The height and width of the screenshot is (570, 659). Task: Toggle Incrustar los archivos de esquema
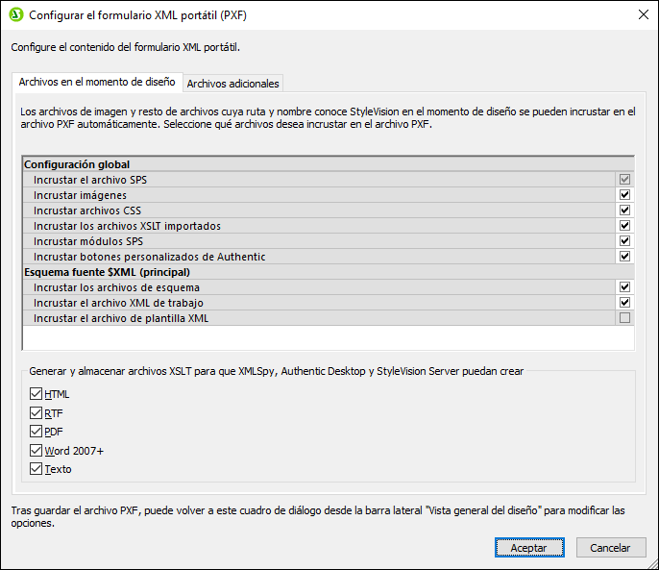click(624, 287)
